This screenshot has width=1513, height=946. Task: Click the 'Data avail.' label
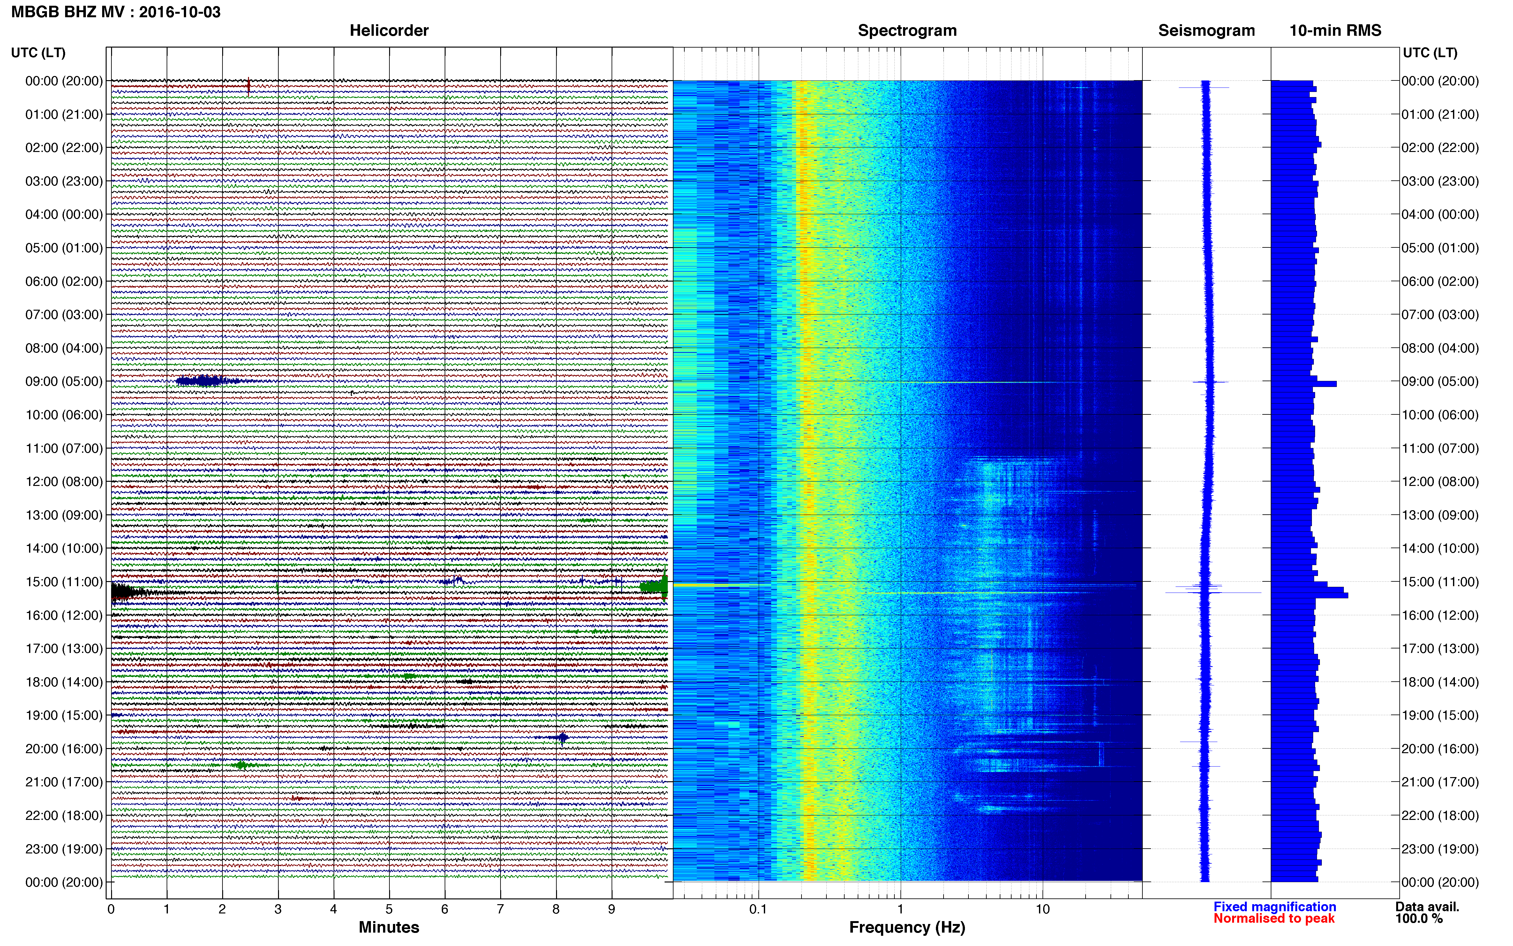click(1427, 907)
